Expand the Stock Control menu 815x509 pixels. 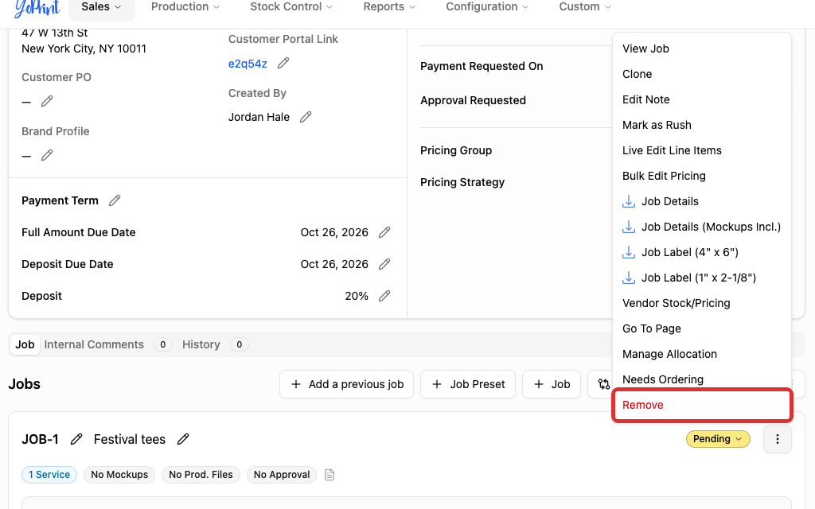(x=291, y=6)
